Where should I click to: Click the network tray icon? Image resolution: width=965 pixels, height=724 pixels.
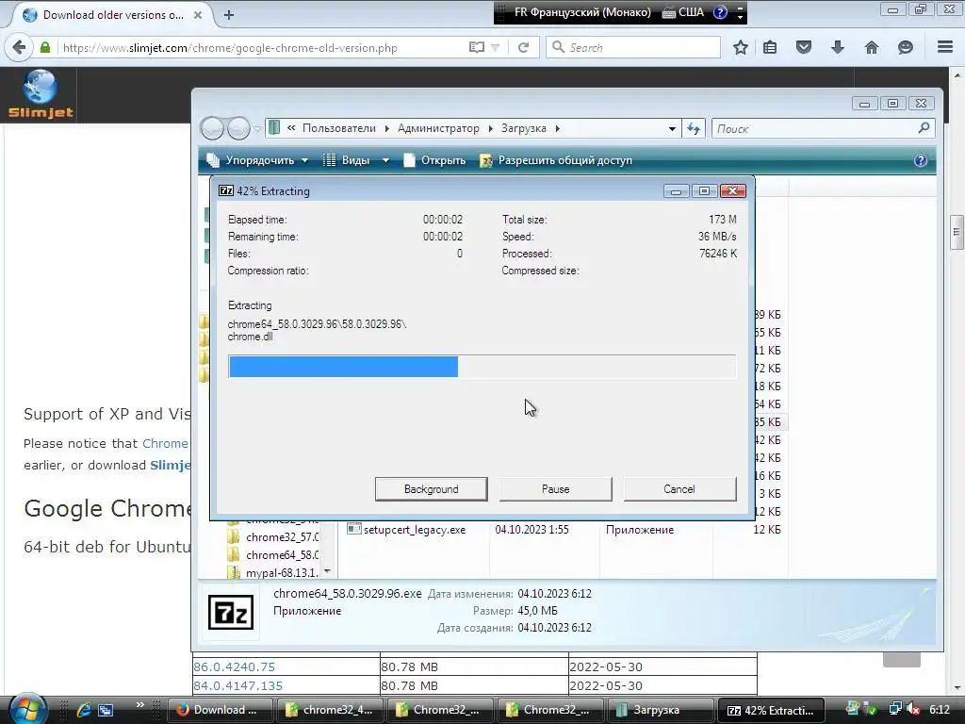coord(895,709)
